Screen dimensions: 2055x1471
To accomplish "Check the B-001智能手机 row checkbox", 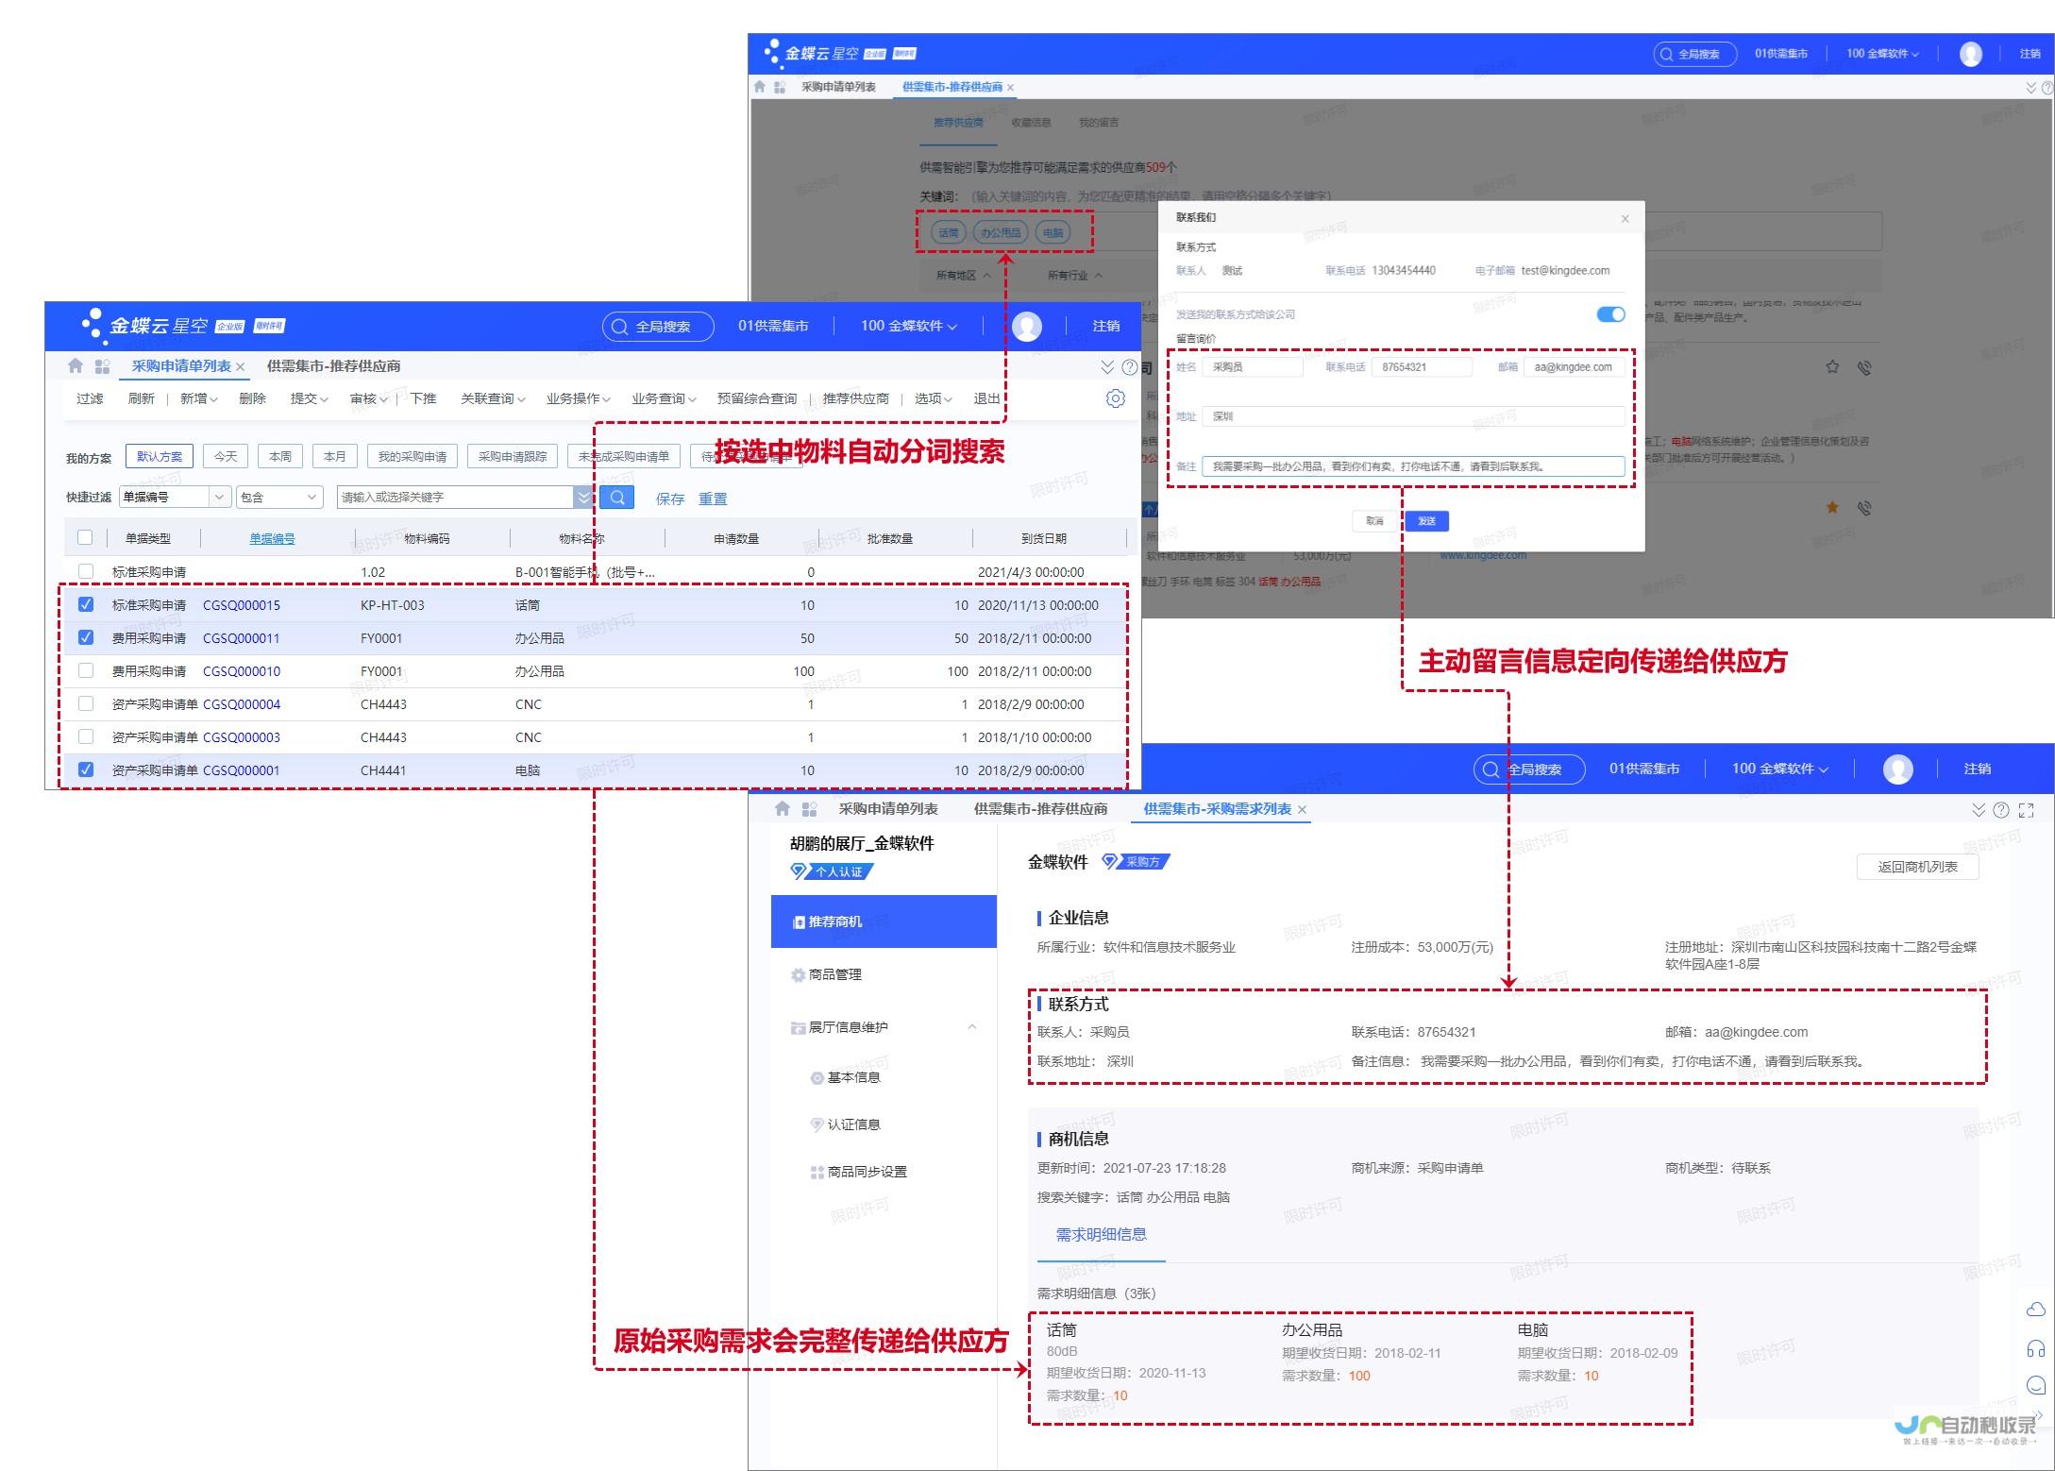I will click(x=86, y=571).
